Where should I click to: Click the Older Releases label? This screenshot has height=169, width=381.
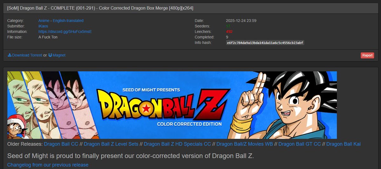[25, 144]
